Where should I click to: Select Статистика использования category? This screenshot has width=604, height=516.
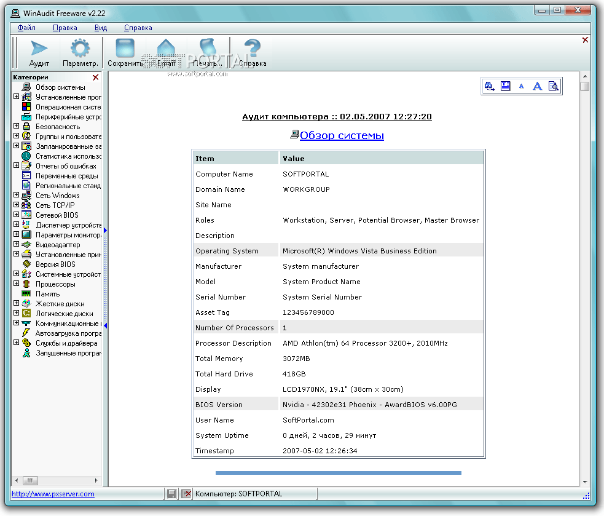tap(68, 156)
